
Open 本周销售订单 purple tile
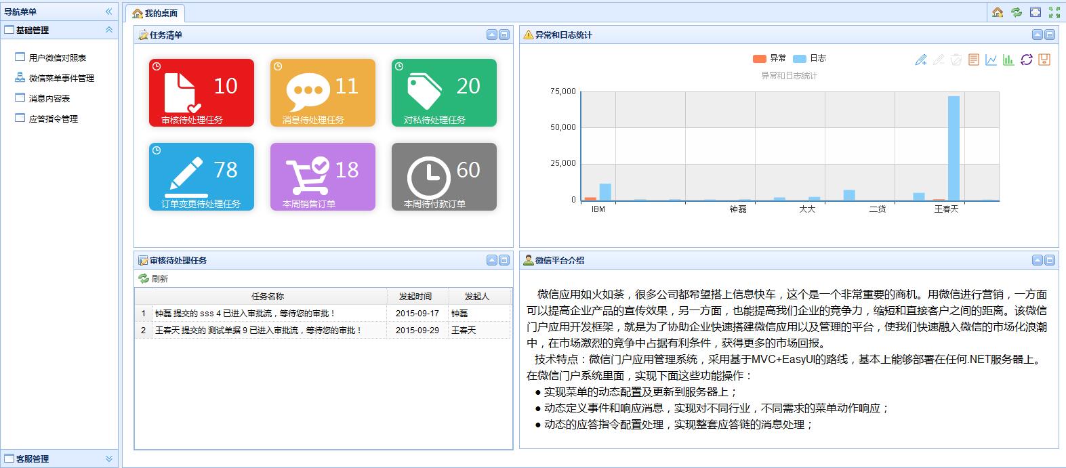click(x=323, y=177)
